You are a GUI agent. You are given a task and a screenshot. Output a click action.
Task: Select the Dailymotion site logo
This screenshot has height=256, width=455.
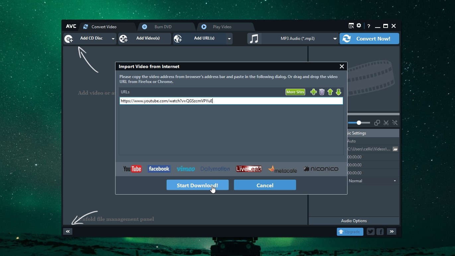point(215,169)
